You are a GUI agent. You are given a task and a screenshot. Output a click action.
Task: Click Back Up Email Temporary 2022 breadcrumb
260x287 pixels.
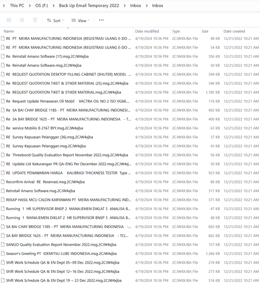[x=89, y=5]
